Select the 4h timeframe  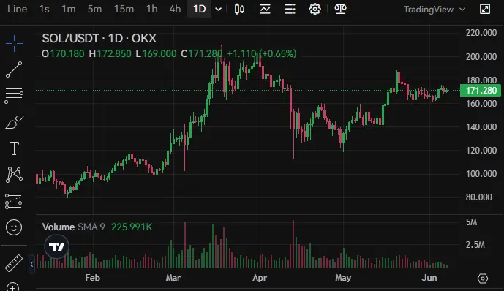[x=175, y=9]
